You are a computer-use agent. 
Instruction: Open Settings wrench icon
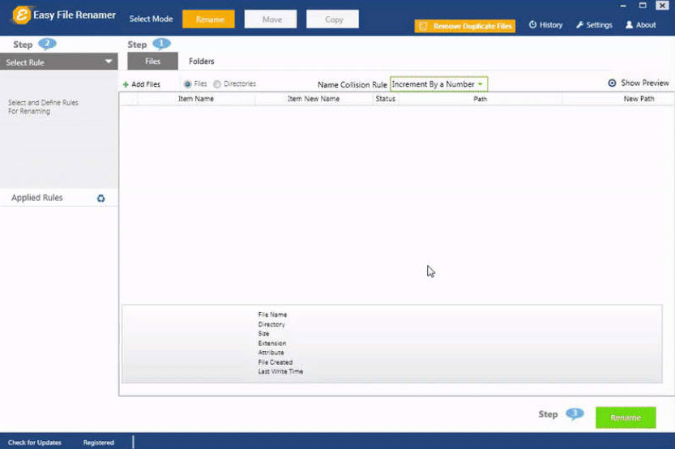580,25
